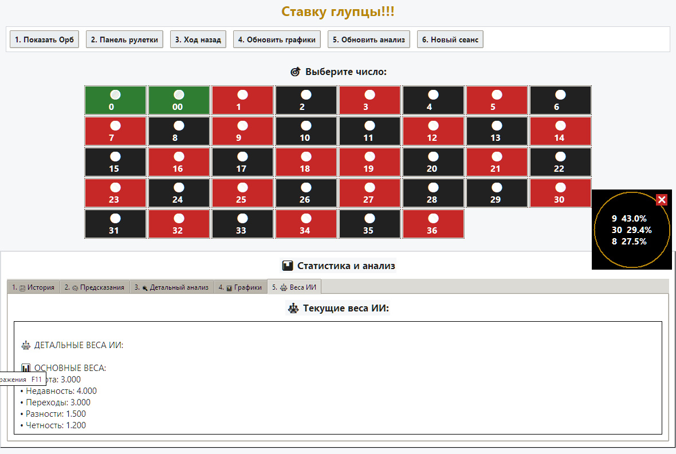Image resolution: width=676 pixels, height=454 pixels.
Task: Click the scales icon beside 'Текущие веса ИИ'
Action: coord(293,308)
